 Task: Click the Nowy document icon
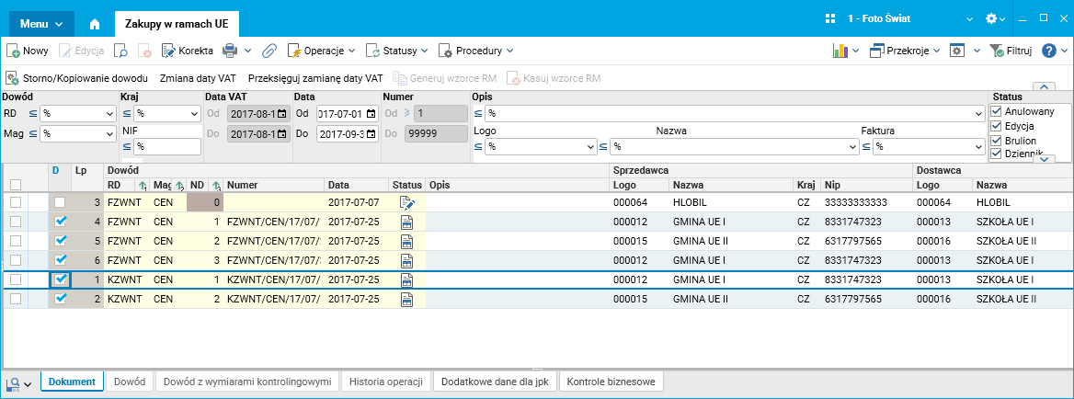[x=13, y=51]
